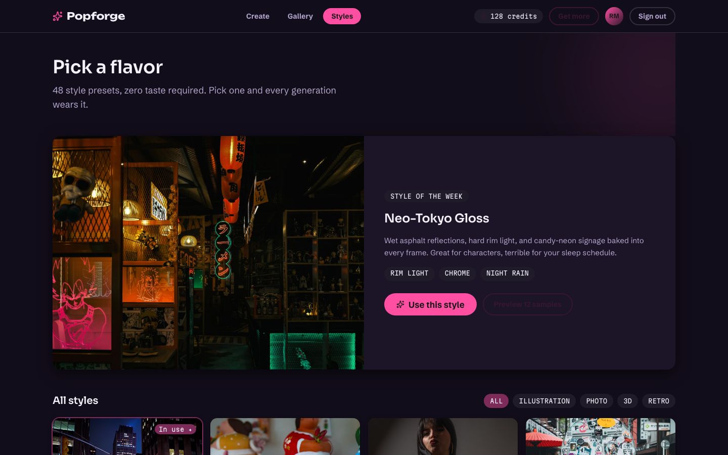The height and width of the screenshot is (455, 728).
Task: Open the Neo-Tokyo Gloss featured image
Action: pyautogui.click(x=208, y=253)
